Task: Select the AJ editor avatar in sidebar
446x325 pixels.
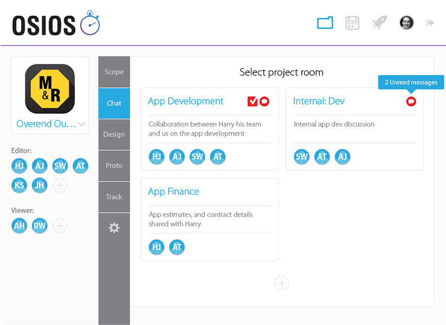Action: (x=40, y=166)
